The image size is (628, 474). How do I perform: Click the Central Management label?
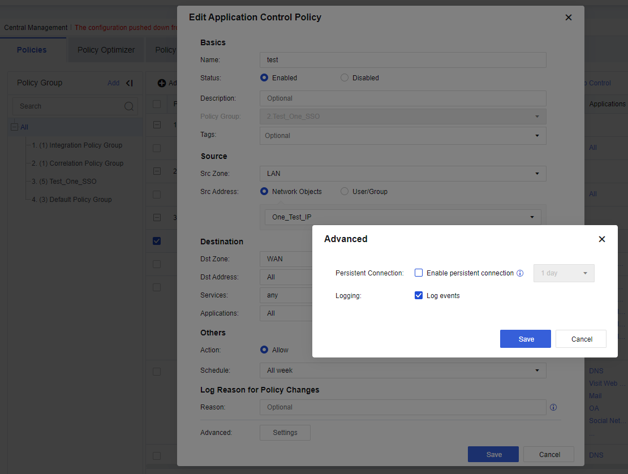(x=36, y=28)
